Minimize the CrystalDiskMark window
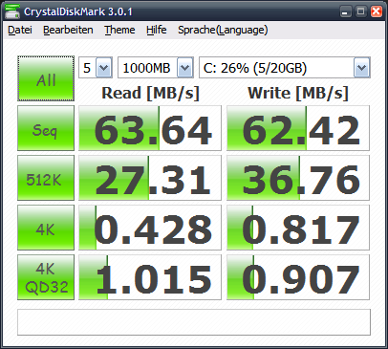Screen dimensions: 388x349 (x=345, y=11)
